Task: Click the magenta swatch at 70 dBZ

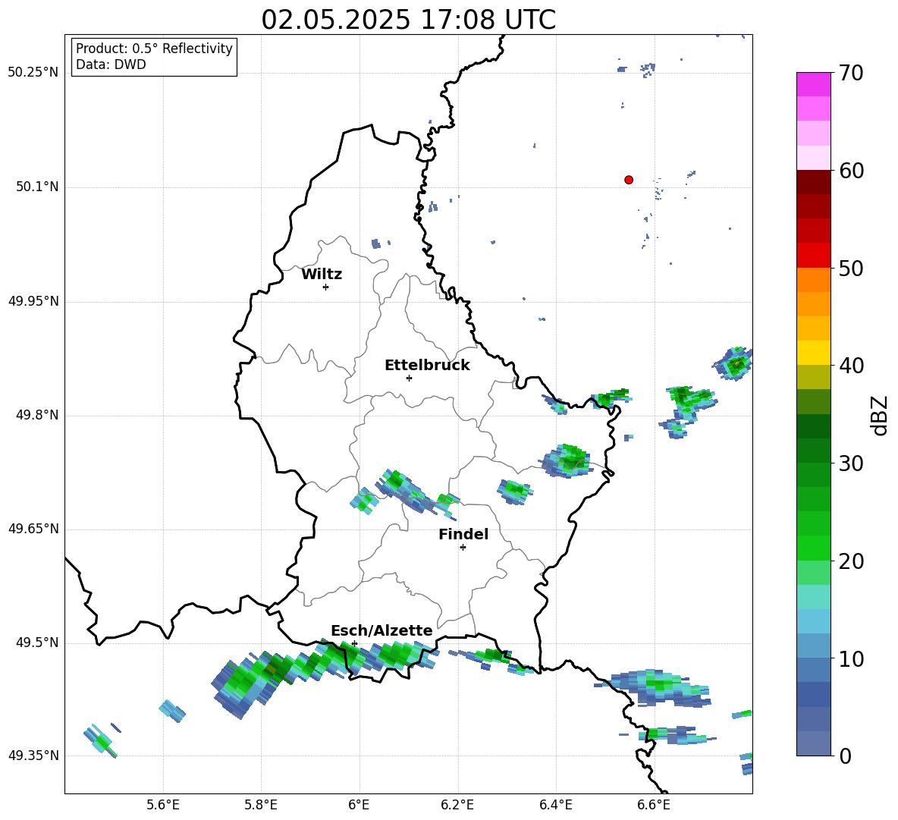Action: point(814,84)
